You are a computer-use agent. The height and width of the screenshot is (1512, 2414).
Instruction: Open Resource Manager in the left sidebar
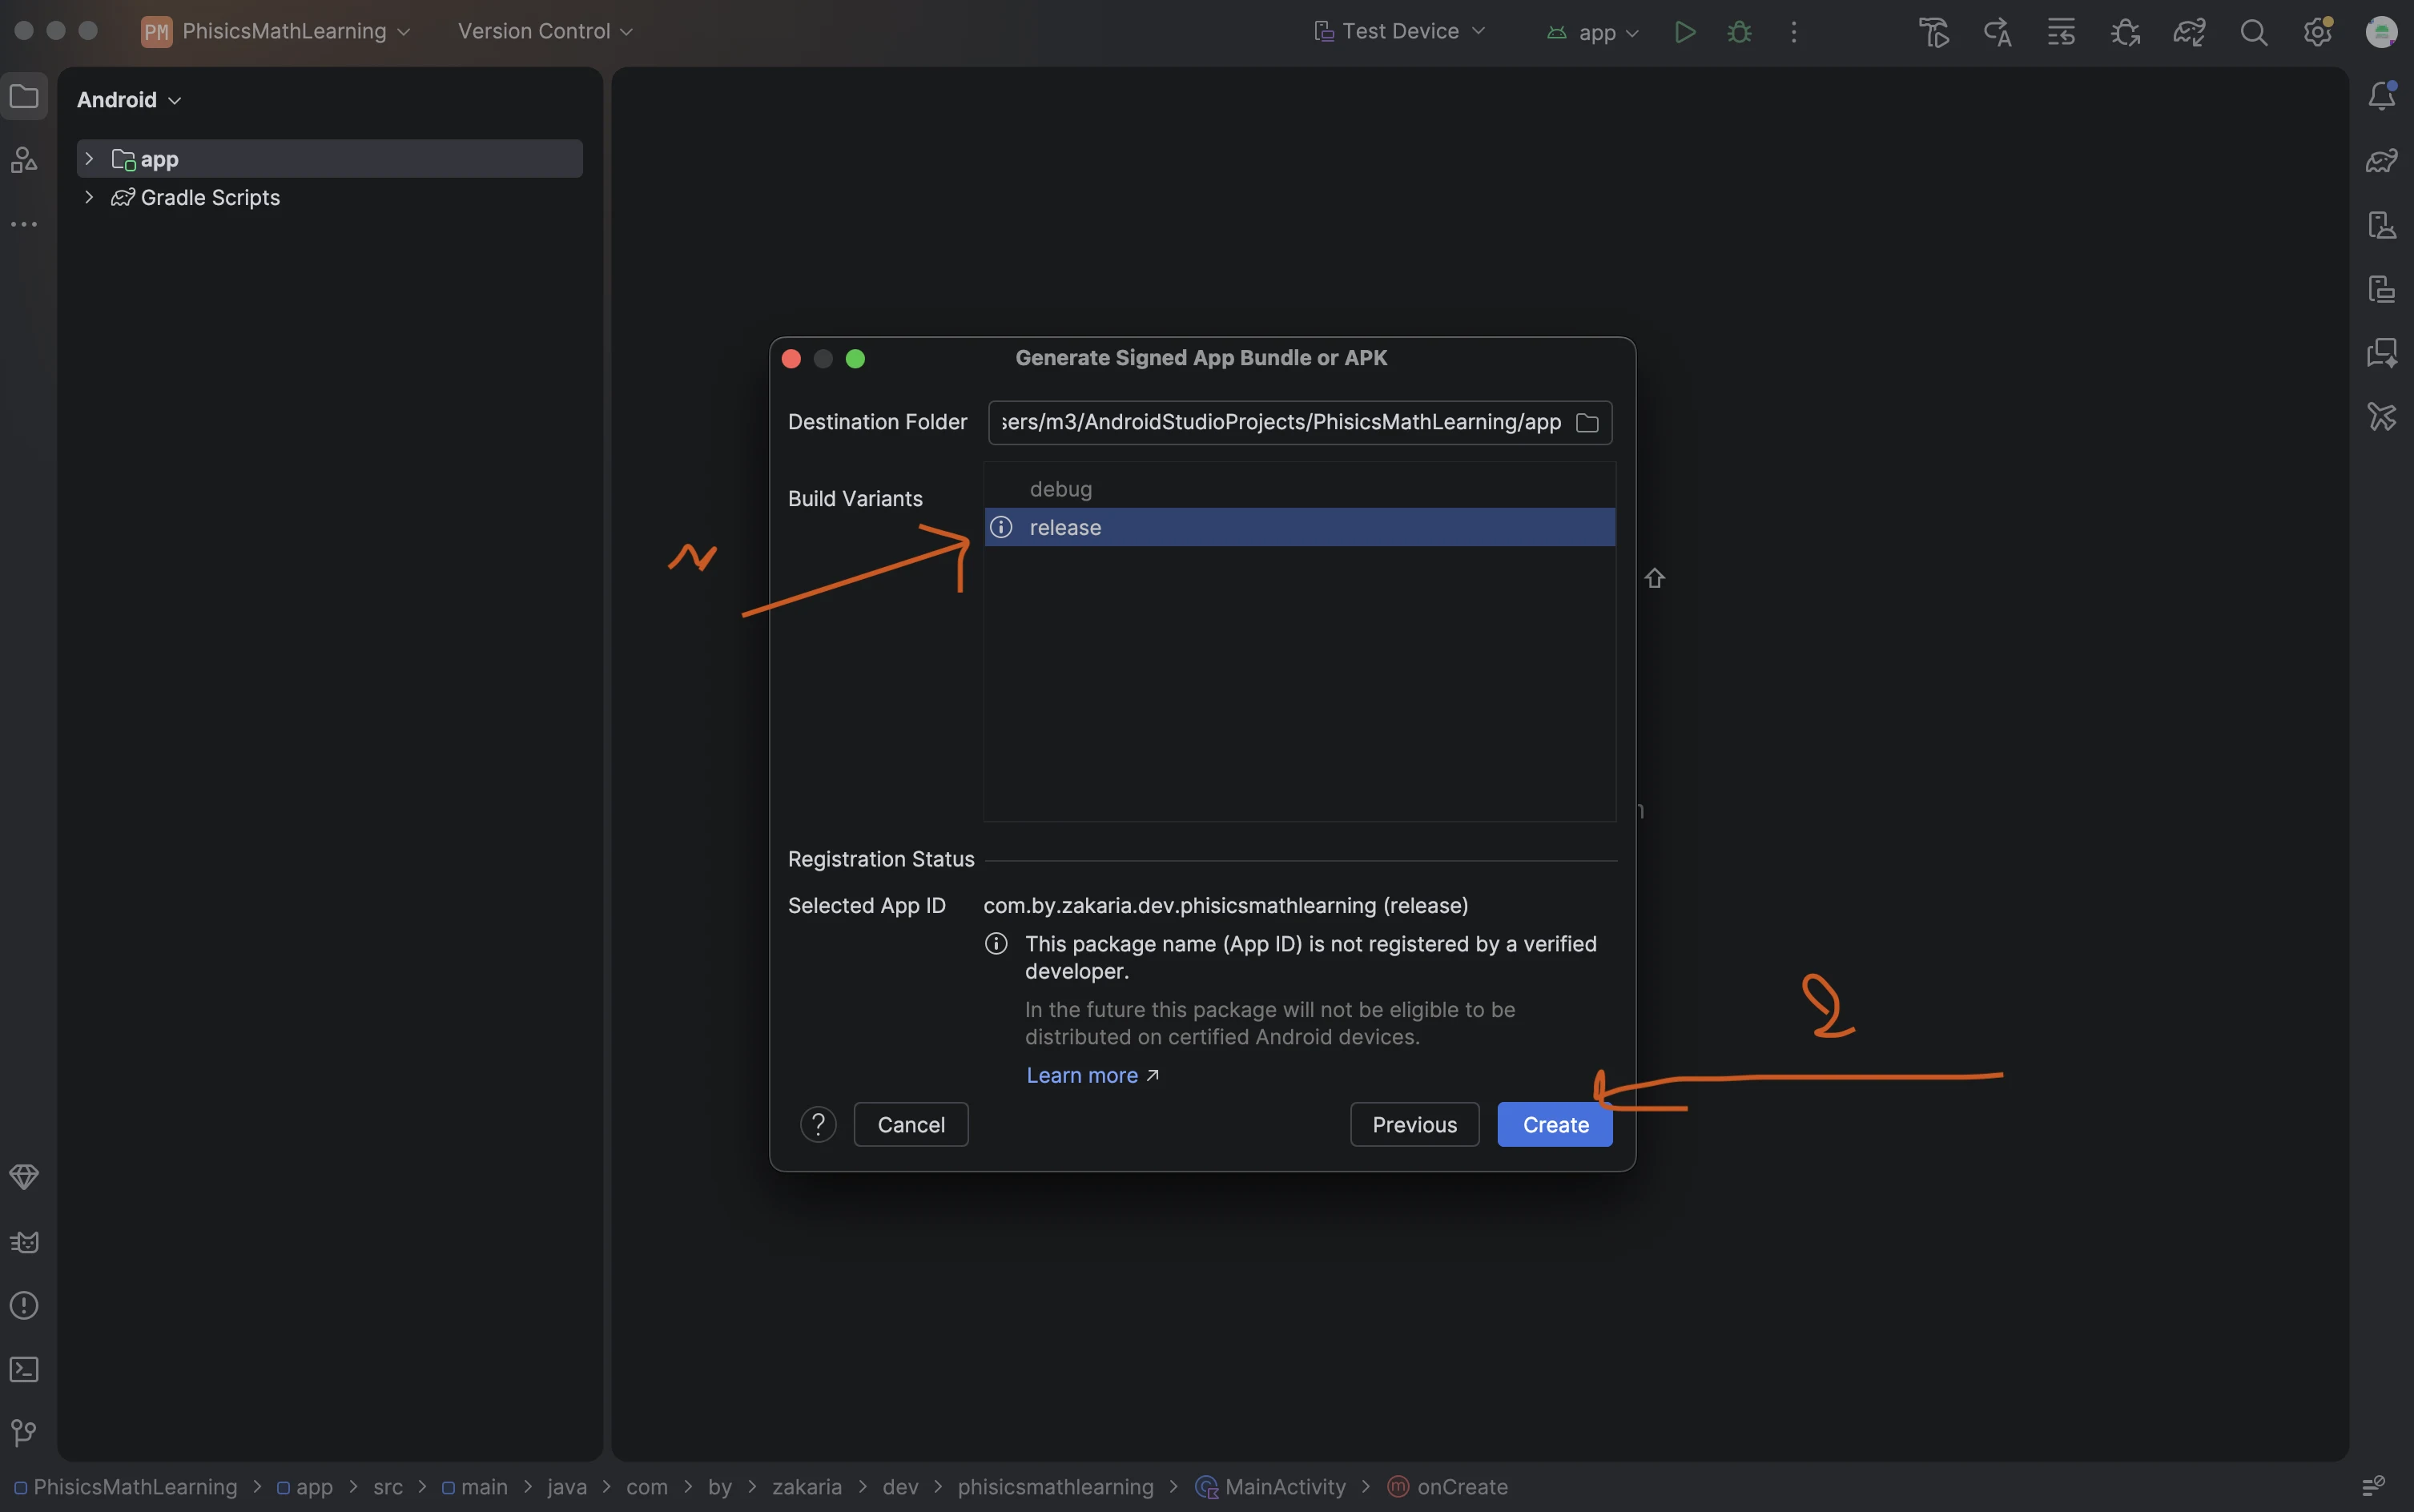coord(24,160)
